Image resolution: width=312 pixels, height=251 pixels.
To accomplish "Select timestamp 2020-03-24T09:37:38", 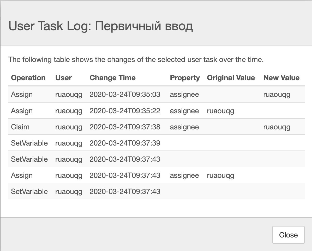I will click(125, 127).
